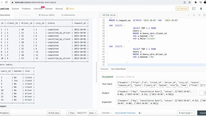Screen dimensions: 206x116
Task: Open the Explore menu item
Action: [x=15, y=9]
